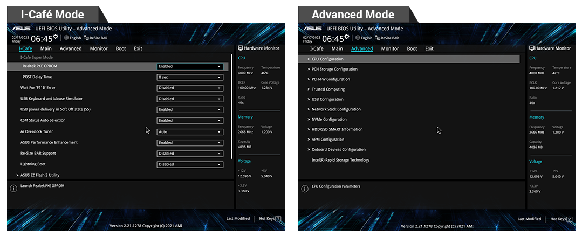The width and height of the screenshot is (582, 236).
Task: Open the ASUS Performance Enhancement dropdown
Action: (x=190, y=143)
